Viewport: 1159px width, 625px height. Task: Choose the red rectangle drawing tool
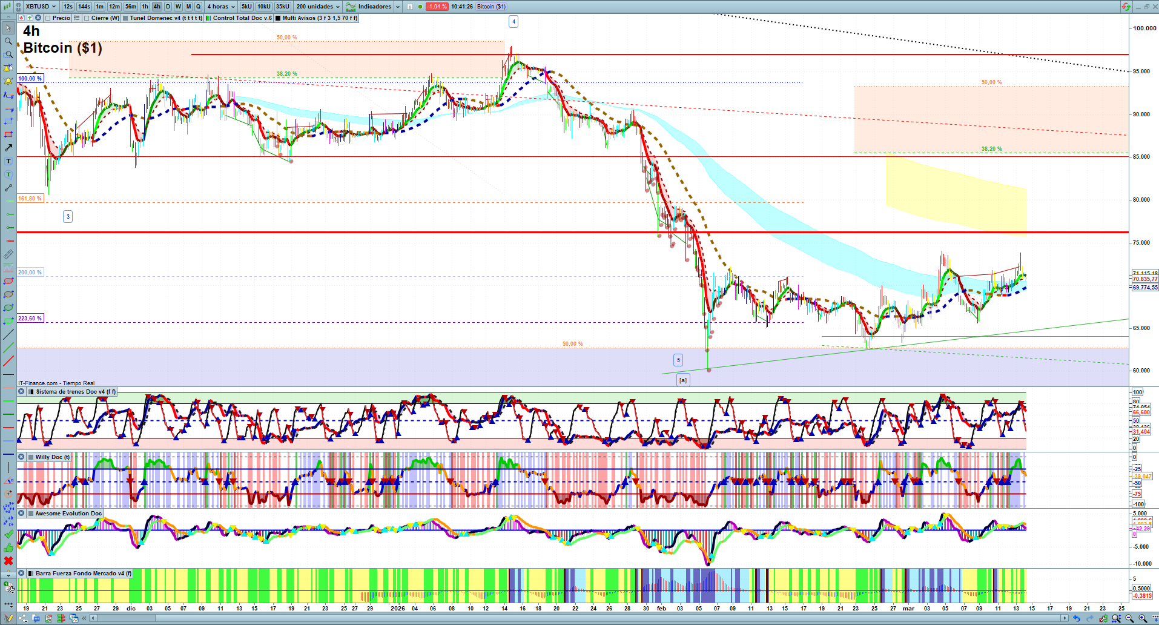8,134
